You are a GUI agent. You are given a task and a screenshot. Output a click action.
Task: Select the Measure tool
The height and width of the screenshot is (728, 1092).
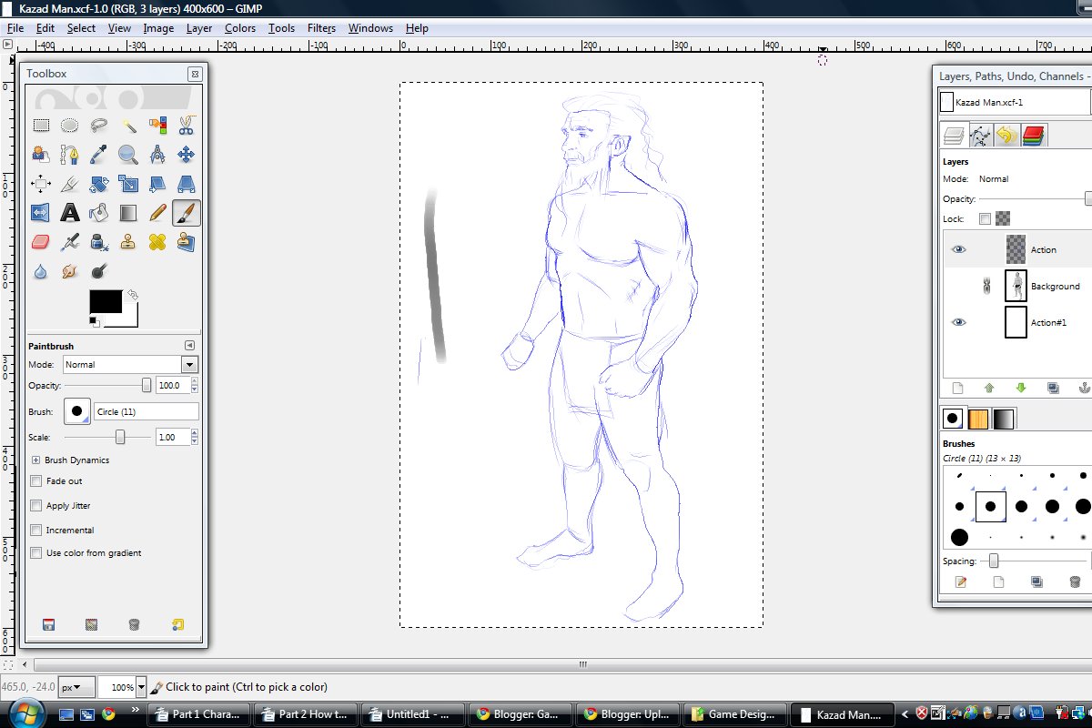(x=157, y=155)
